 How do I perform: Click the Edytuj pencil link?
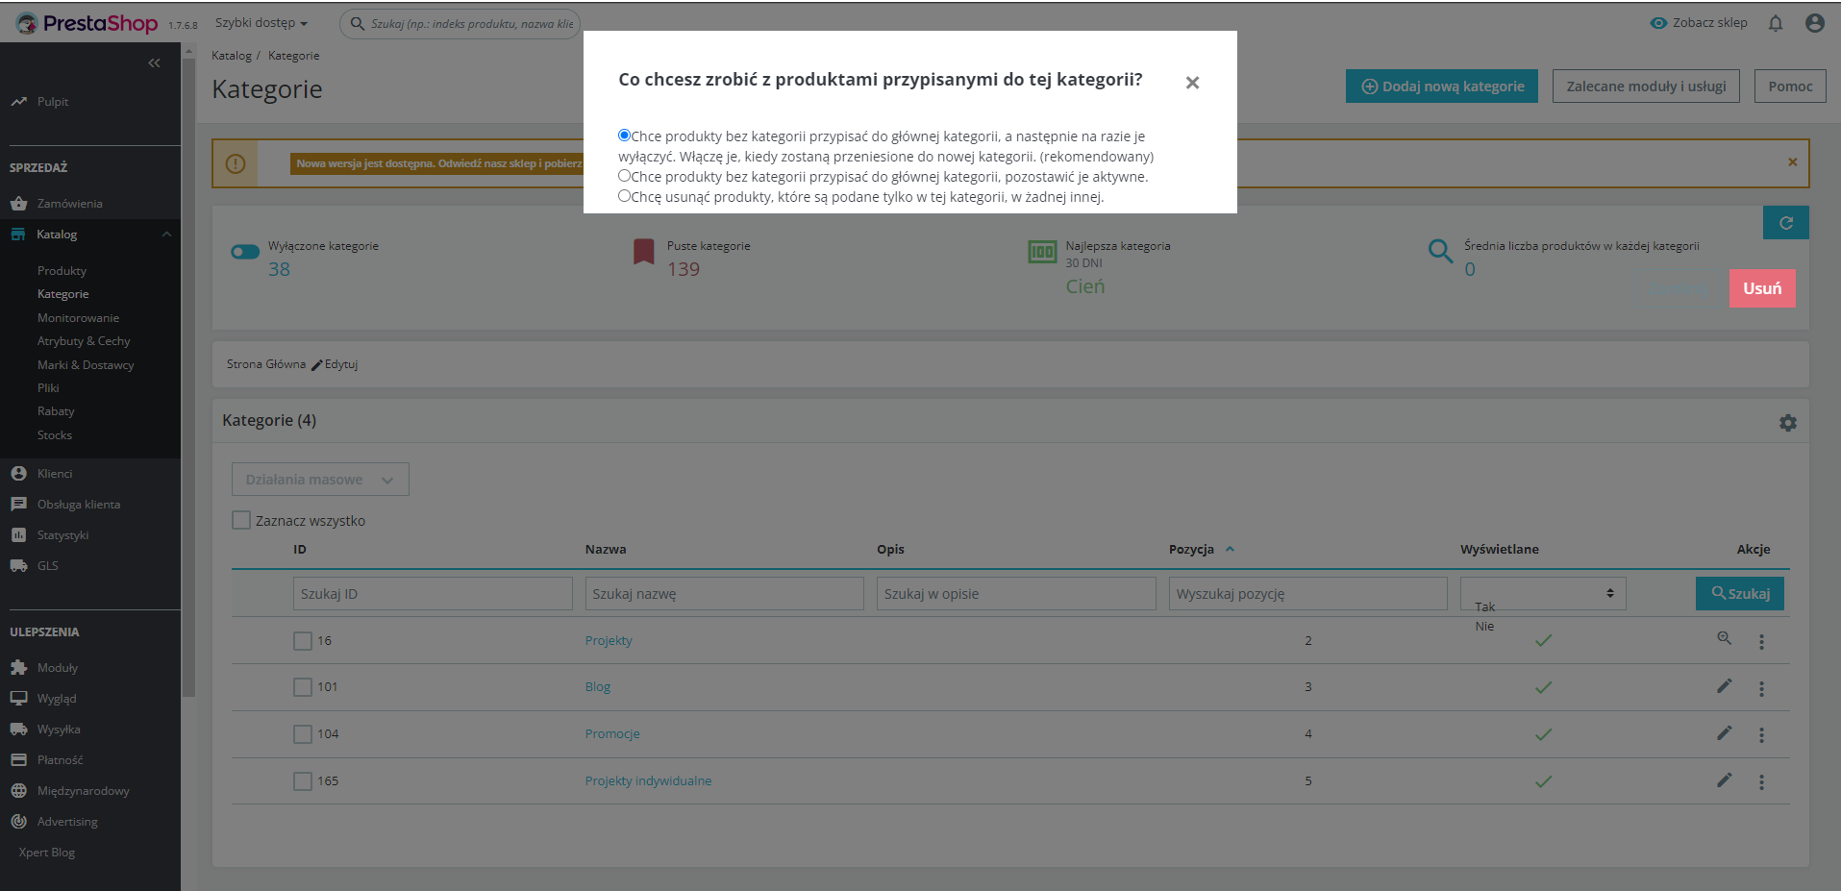pyautogui.click(x=335, y=364)
